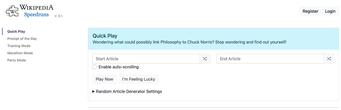Viewport: 341px width, 110px height.
Task: Click the V. 0.1 version label
Action: pyautogui.click(x=58, y=16)
